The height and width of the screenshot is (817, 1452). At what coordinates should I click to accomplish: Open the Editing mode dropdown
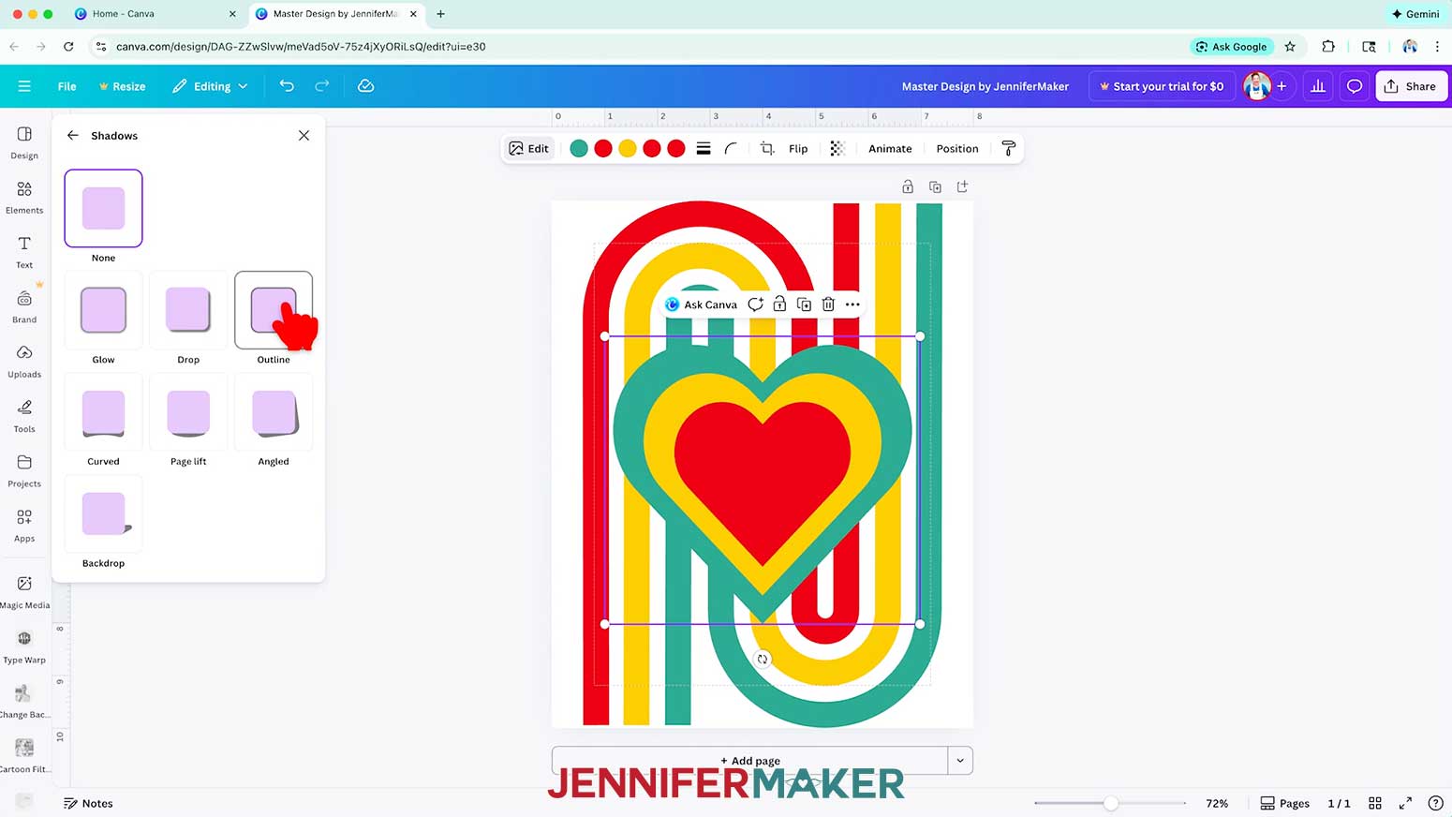210,86
